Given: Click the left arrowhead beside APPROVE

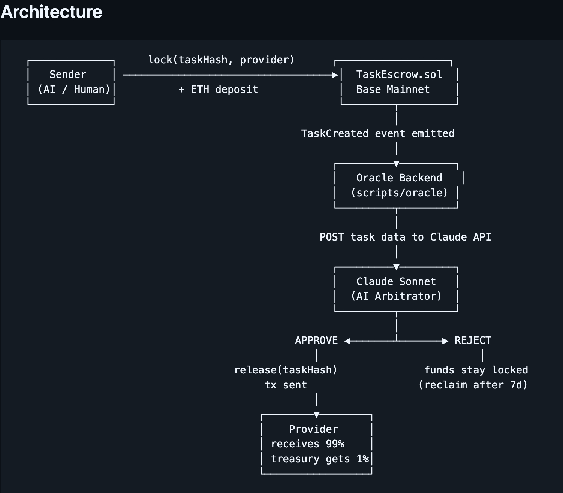Looking at the screenshot, I should [347, 341].
